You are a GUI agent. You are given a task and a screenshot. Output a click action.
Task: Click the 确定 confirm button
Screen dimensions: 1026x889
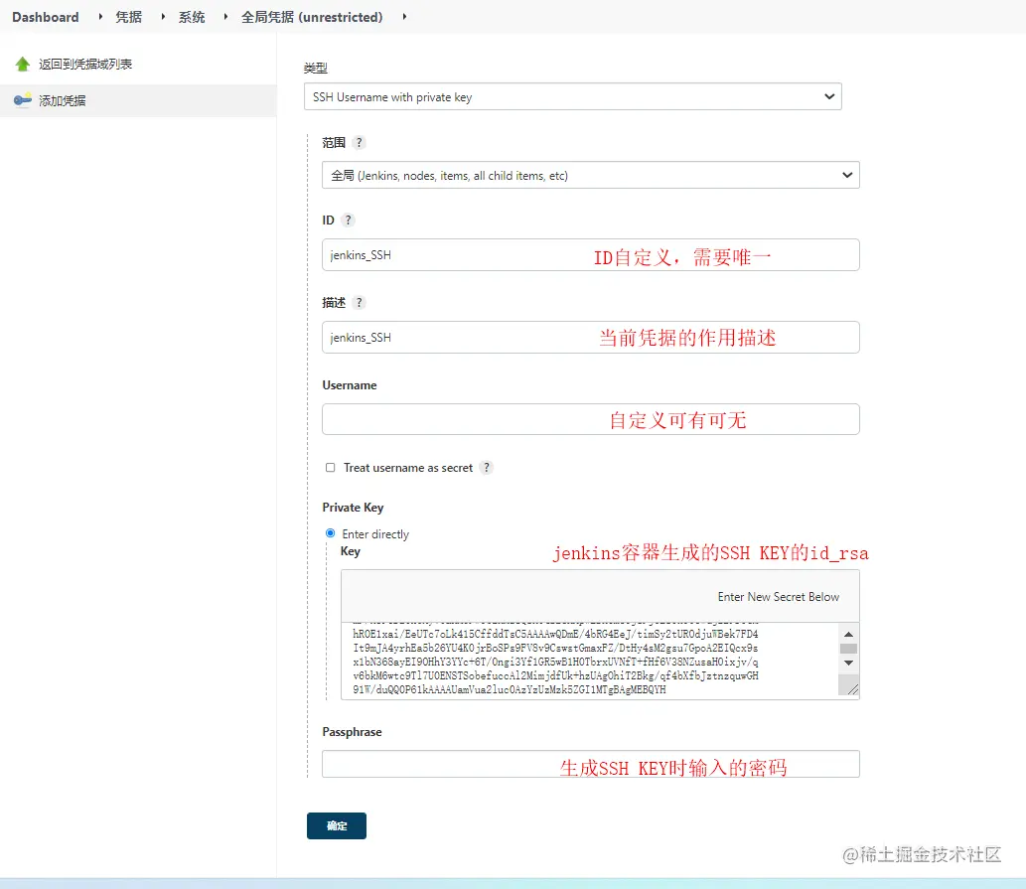click(337, 825)
